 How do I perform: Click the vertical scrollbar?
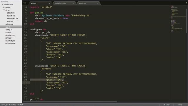[x=187, y=20]
